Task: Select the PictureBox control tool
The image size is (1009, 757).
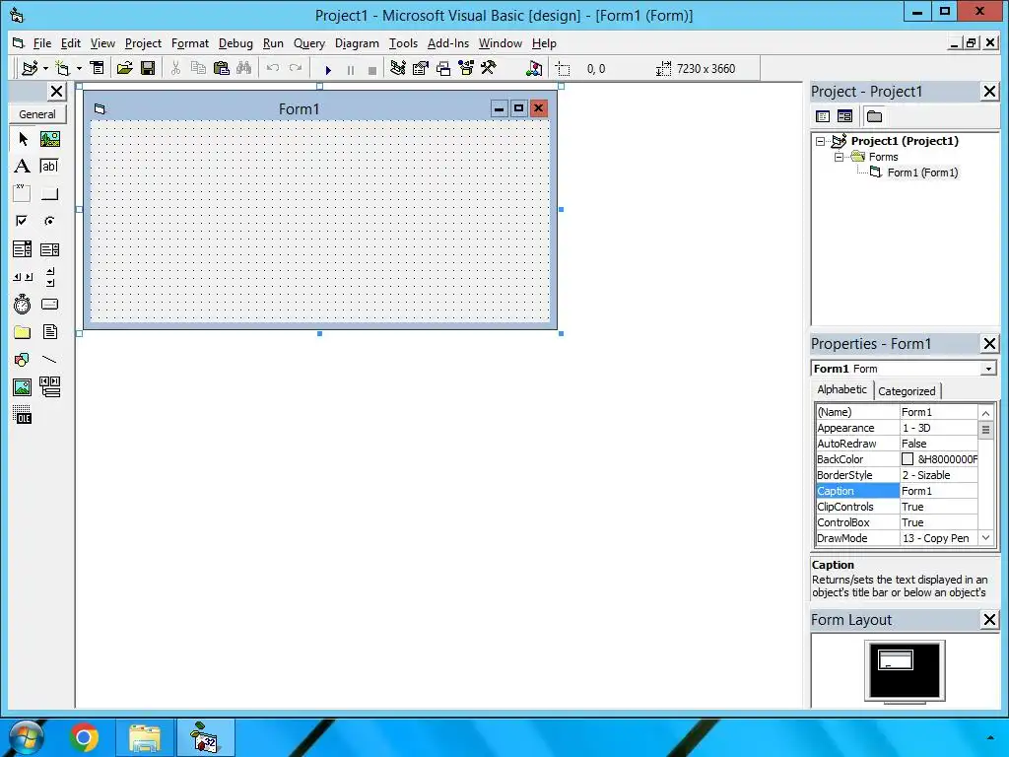Action: click(x=49, y=139)
